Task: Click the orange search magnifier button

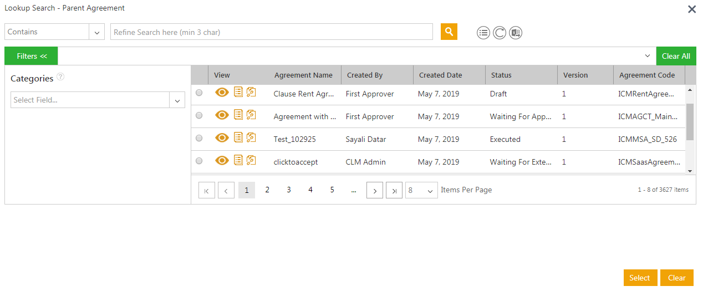Action: tap(449, 32)
